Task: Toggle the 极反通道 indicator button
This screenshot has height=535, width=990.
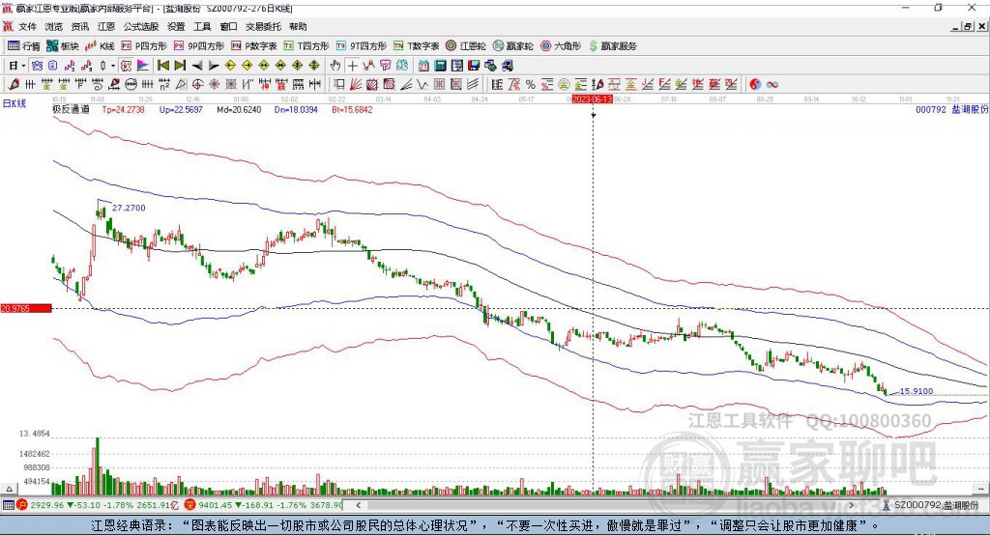Action: coord(71,109)
